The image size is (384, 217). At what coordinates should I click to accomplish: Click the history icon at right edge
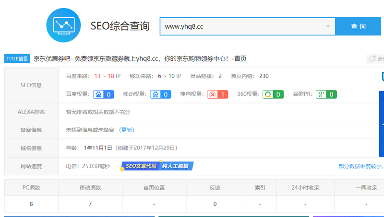coord(375,59)
